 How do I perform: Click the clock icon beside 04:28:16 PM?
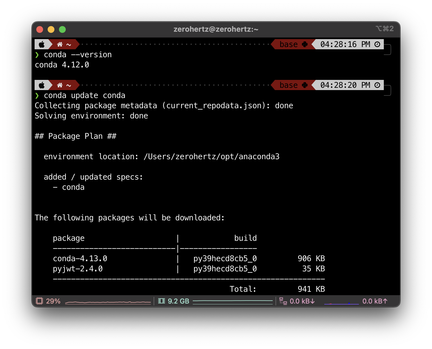377,44
